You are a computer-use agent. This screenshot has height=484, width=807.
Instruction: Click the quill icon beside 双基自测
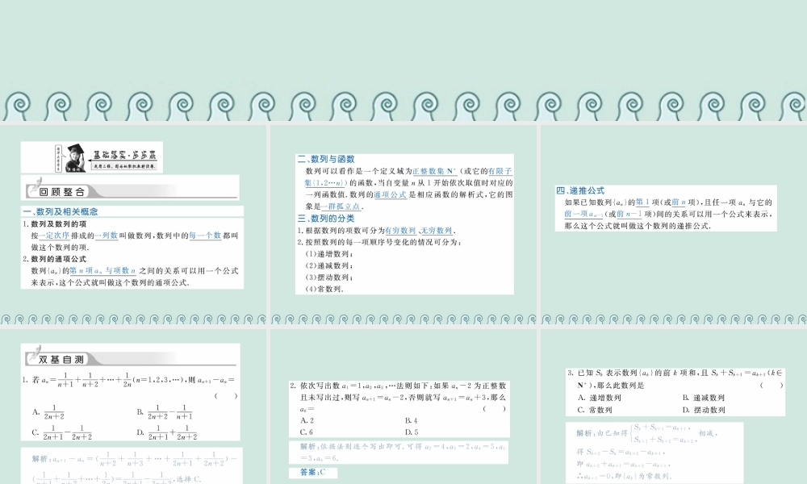point(35,354)
